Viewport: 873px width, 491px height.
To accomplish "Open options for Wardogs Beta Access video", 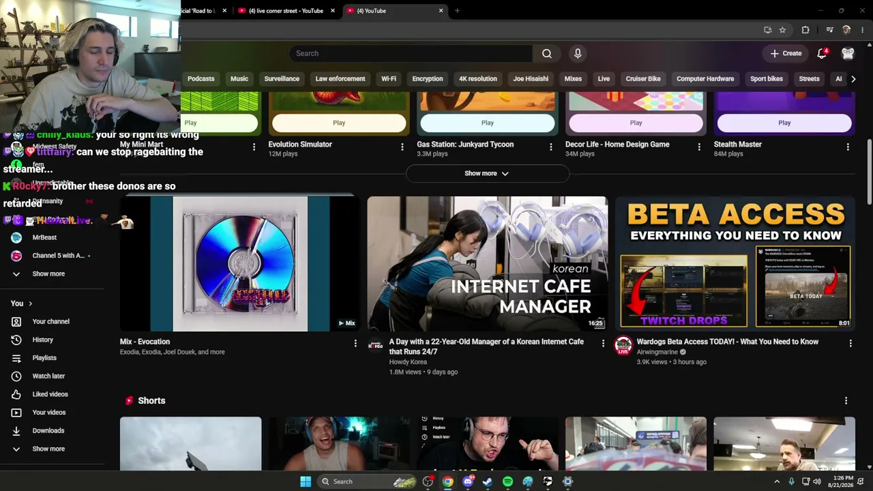I will click(850, 344).
